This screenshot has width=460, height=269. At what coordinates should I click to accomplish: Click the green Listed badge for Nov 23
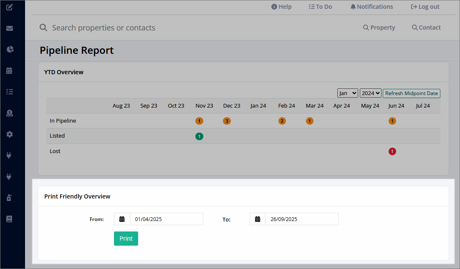pos(199,136)
